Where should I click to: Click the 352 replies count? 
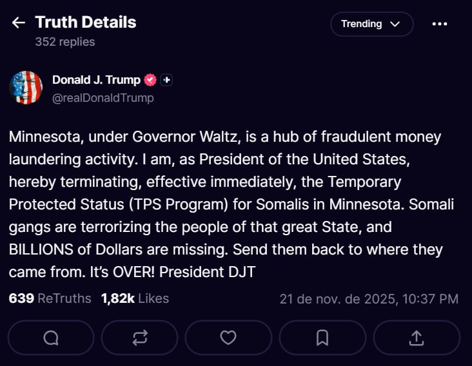(x=65, y=42)
